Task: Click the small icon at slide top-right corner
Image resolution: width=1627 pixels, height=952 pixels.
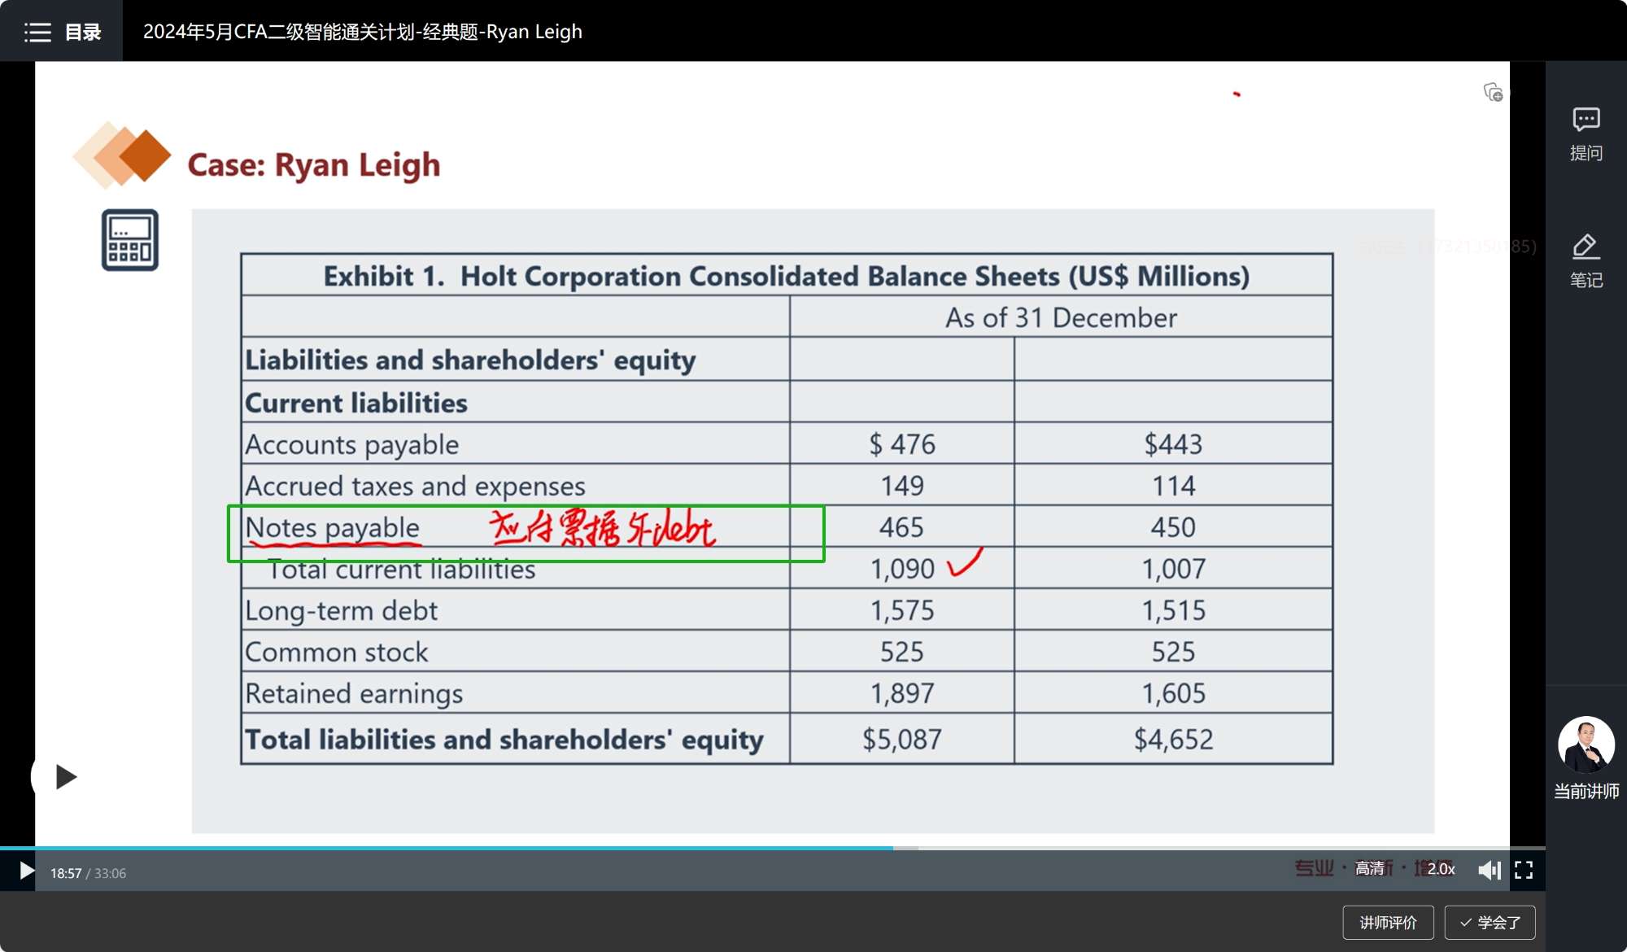Action: [x=1493, y=92]
